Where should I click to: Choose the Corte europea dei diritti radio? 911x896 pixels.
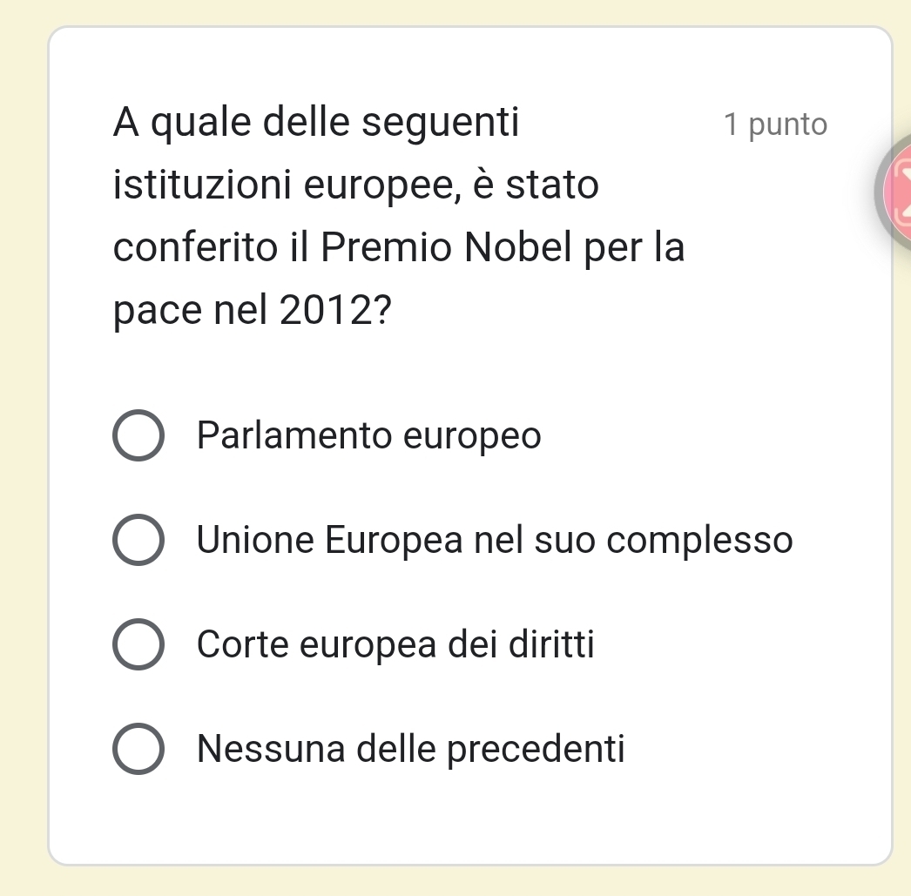coord(138,645)
